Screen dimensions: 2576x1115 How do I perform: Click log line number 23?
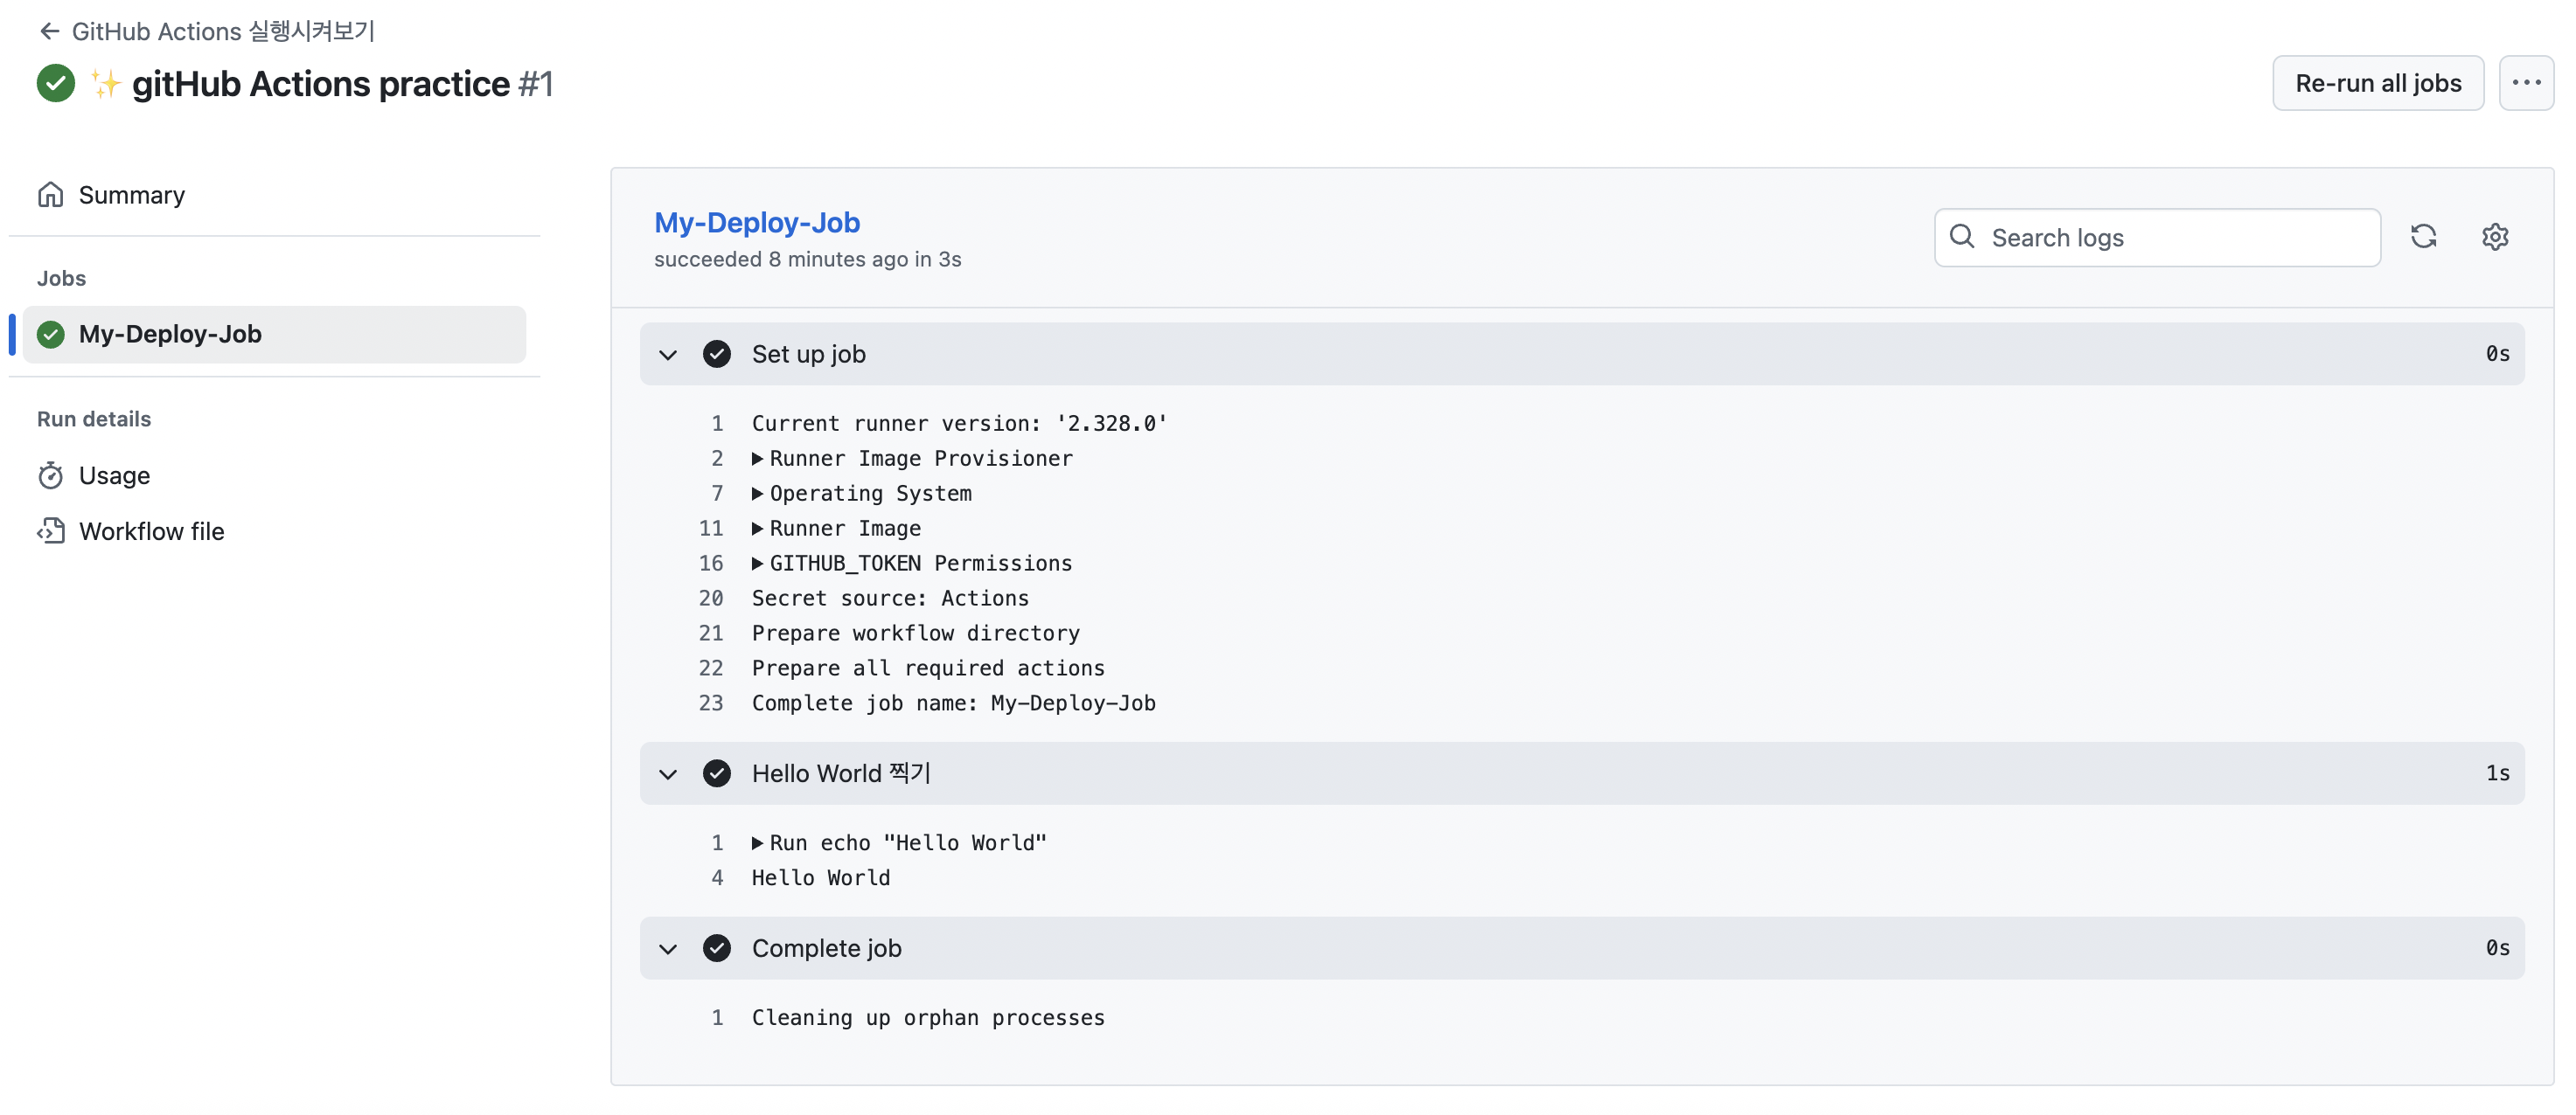pyautogui.click(x=710, y=703)
